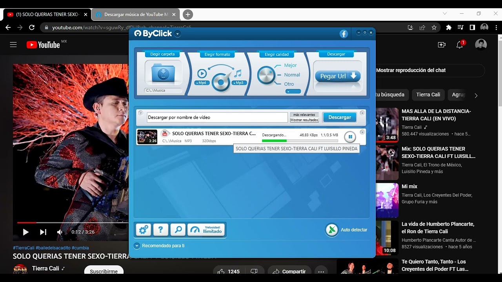The height and width of the screenshot is (282, 502).
Task: Click Suscribirme to Tierra Cali
Action: point(104,271)
